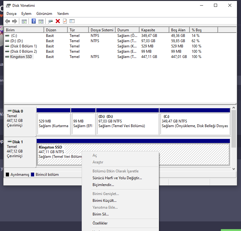Screen dimensions: 241x231
Task: Click the red X delete toolbar icon
Action: pos(58,21)
